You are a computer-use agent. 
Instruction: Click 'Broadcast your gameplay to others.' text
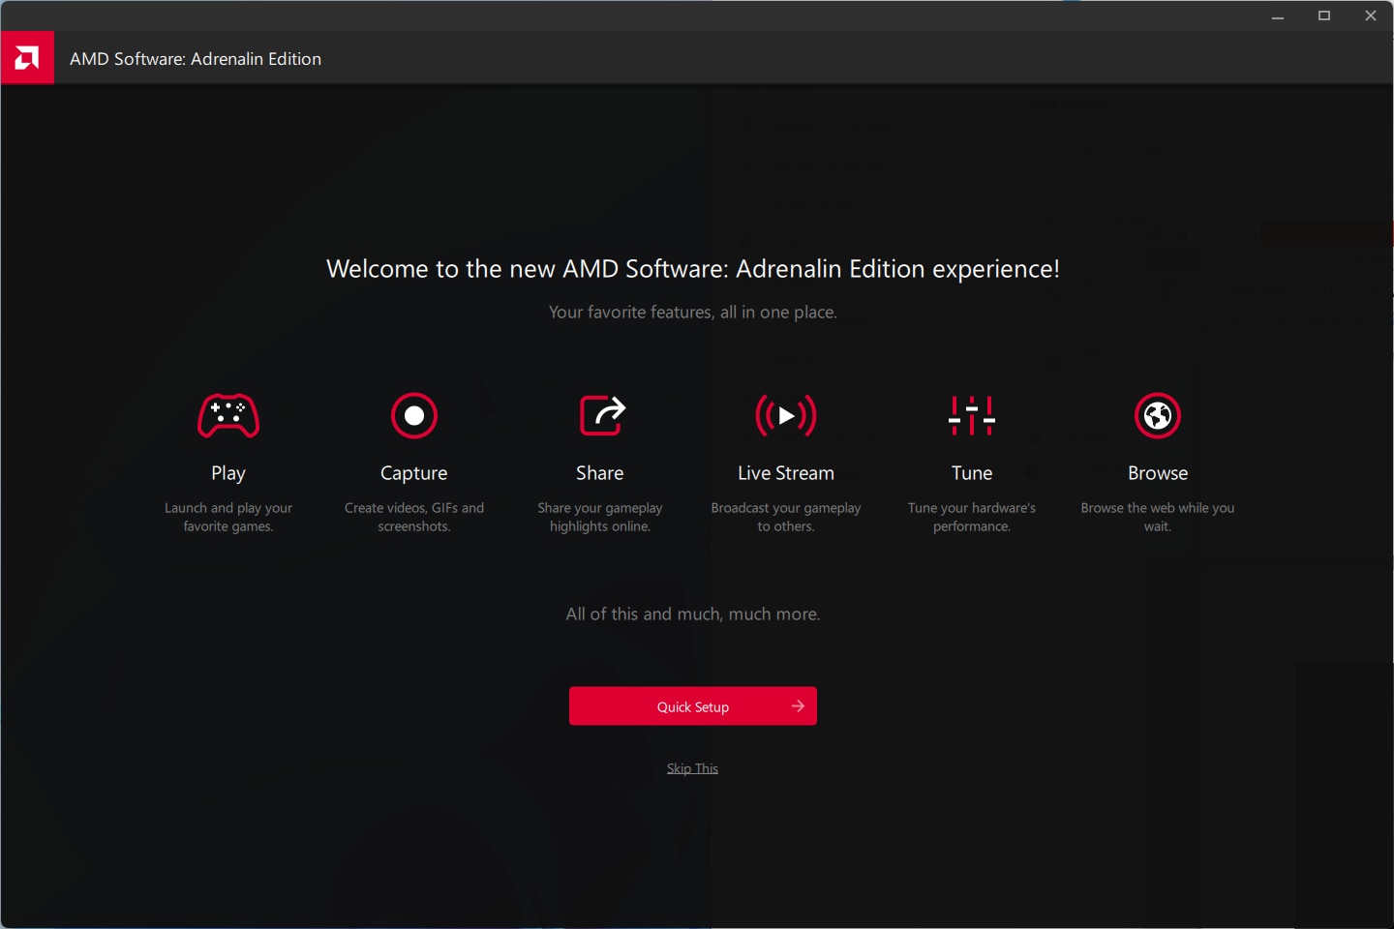coord(786,517)
